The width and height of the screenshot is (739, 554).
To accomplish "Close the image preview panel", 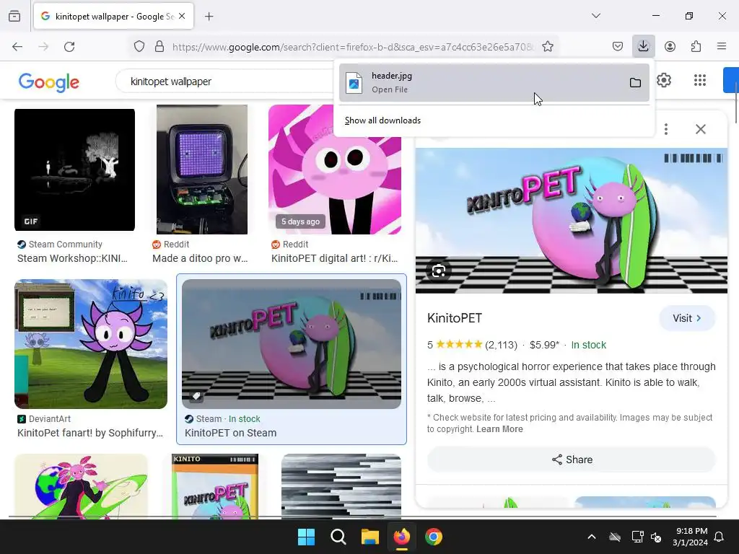I will pyautogui.click(x=700, y=129).
